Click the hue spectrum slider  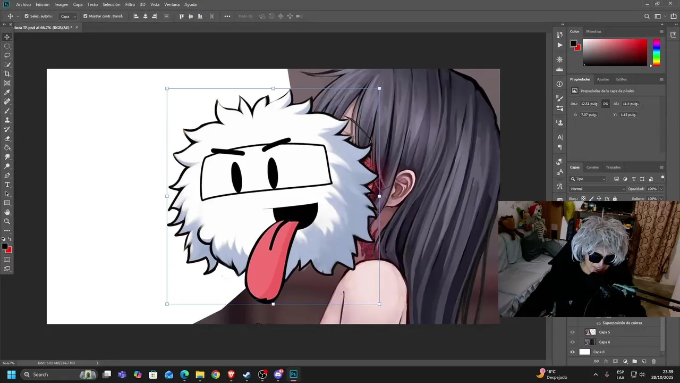coord(656,53)
